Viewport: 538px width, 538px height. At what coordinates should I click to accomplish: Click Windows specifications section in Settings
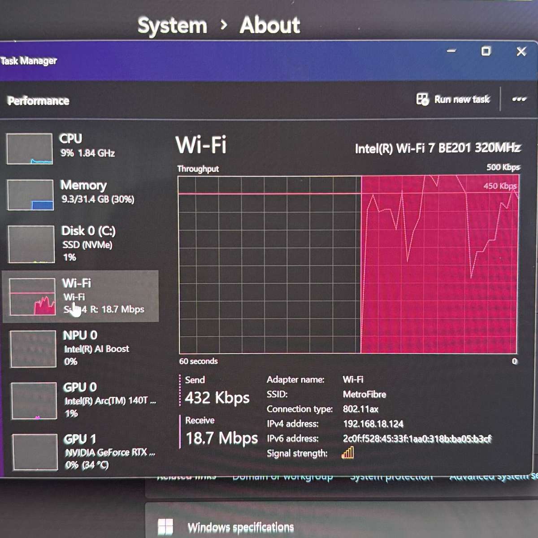pos(240,527)
